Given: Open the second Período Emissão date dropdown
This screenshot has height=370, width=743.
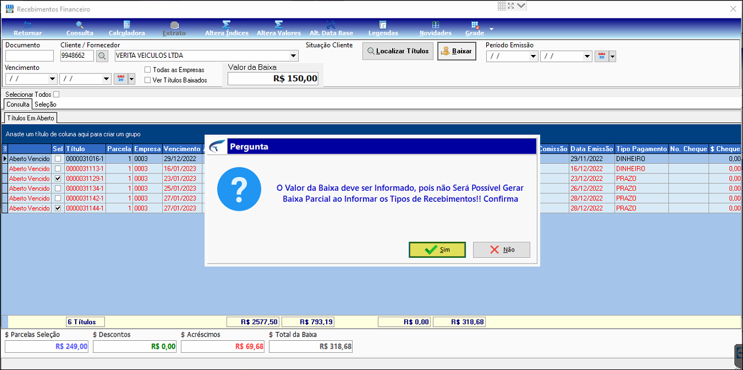Looking at the screenshot, I should tap(587, 56).
